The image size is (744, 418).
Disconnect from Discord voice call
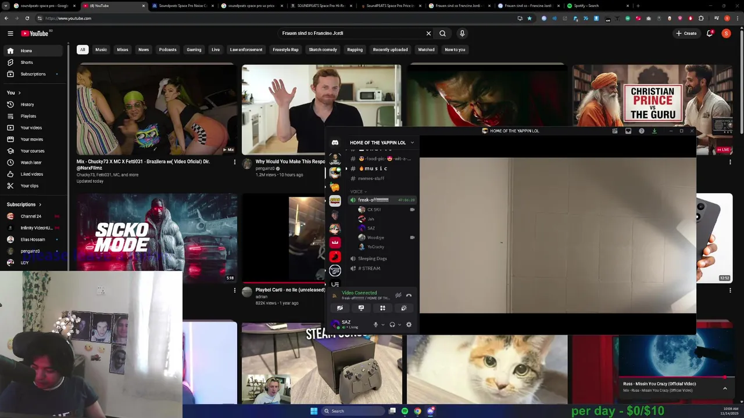click(x=409, y=295)
